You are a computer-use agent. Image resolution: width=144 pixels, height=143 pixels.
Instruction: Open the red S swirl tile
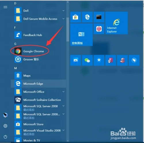pyautogui.click(x=122, y=60)
